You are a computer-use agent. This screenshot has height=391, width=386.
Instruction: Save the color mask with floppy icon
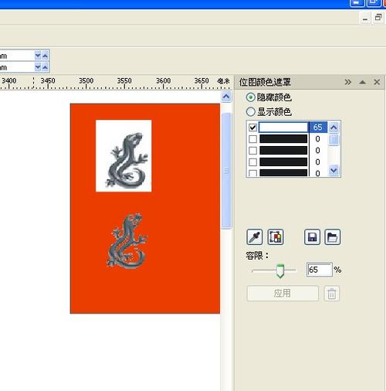[312, 236]
